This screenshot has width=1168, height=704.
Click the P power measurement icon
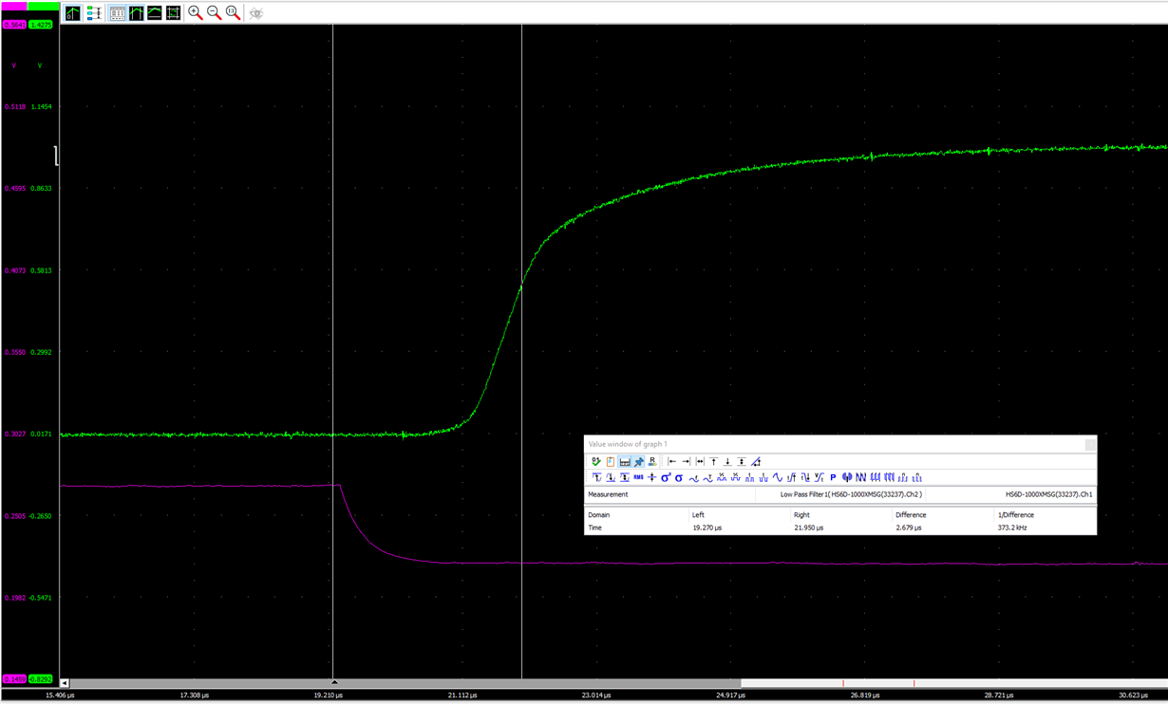pos(833,477)
